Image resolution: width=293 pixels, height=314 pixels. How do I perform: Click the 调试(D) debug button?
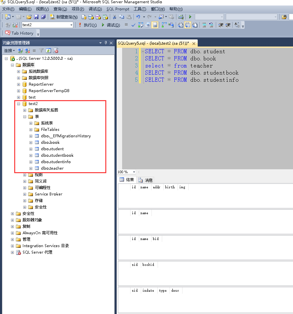111,25
